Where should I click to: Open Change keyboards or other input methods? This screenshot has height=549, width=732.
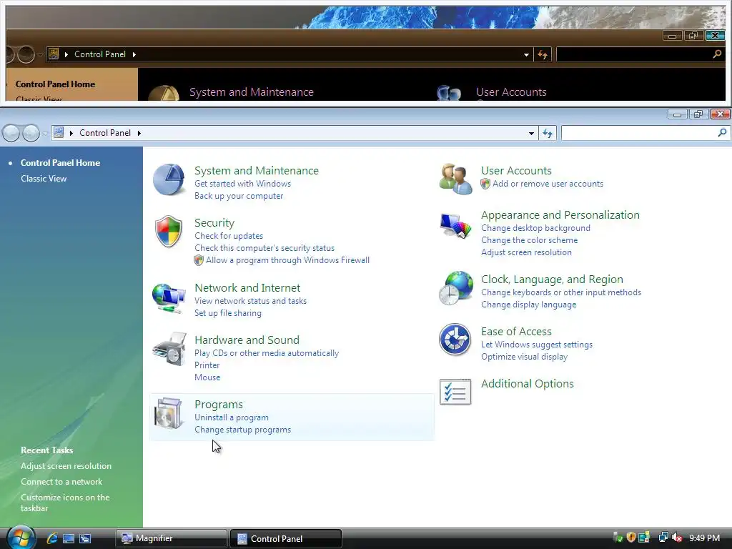click(x=561, y=292)
